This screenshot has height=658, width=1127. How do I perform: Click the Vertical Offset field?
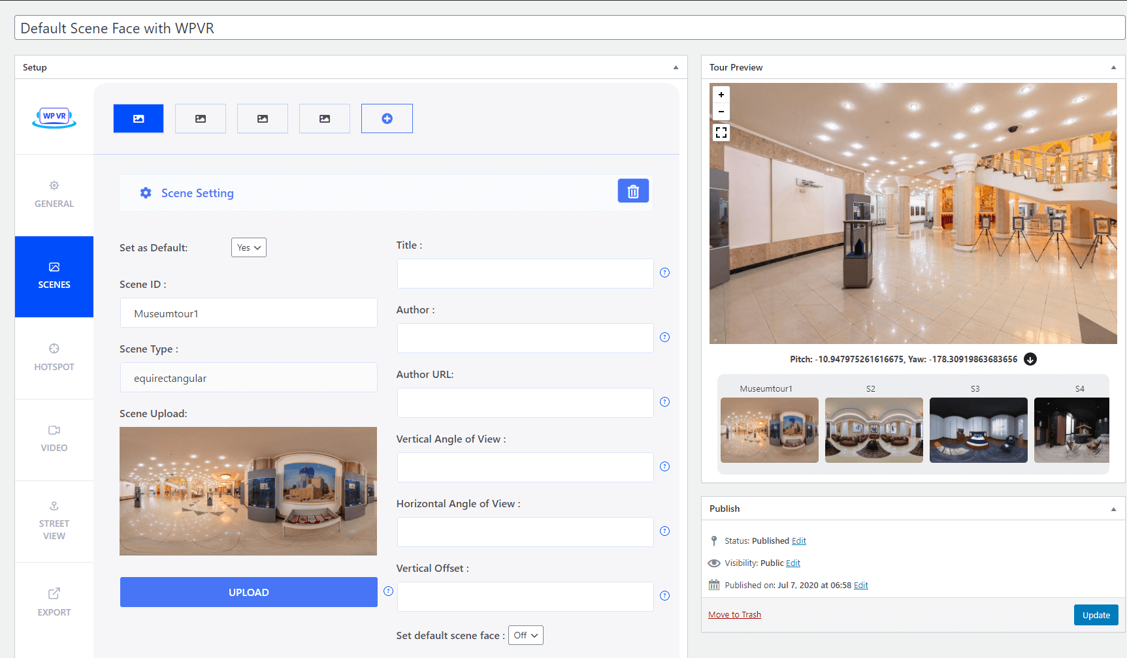click(525, 597)
